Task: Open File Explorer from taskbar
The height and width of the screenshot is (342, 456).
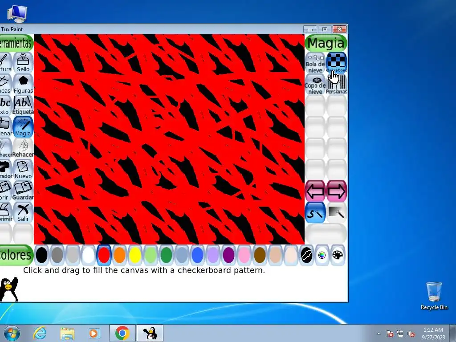Action: click(67, 333)
